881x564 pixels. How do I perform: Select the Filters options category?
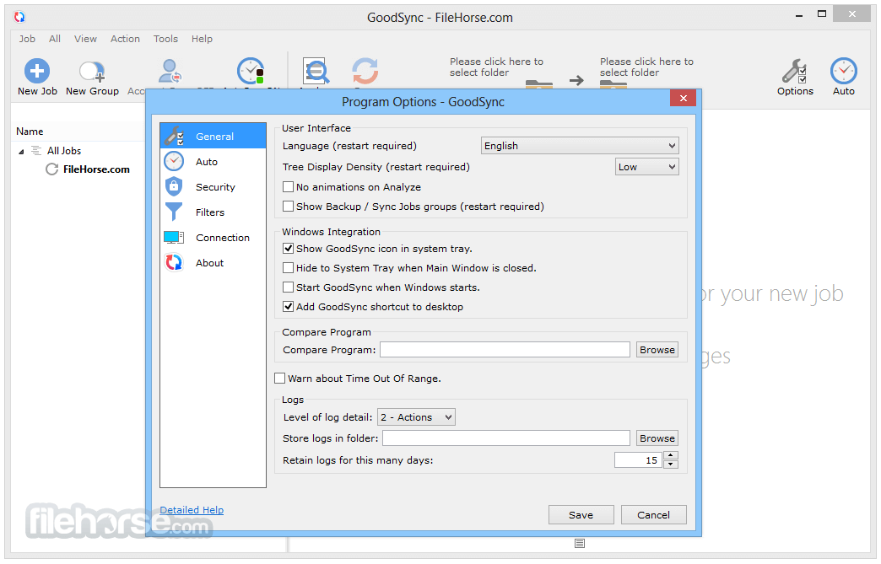[213, 212]
